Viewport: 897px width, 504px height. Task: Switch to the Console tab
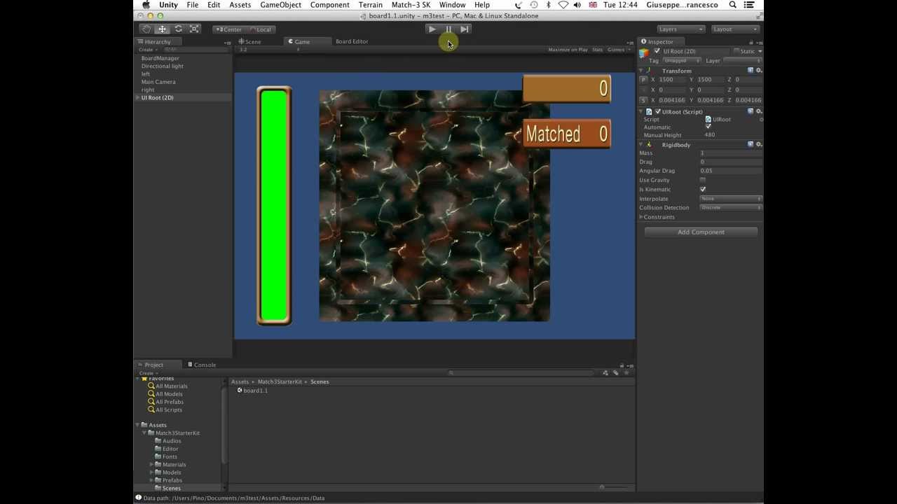tap(204, 365)
